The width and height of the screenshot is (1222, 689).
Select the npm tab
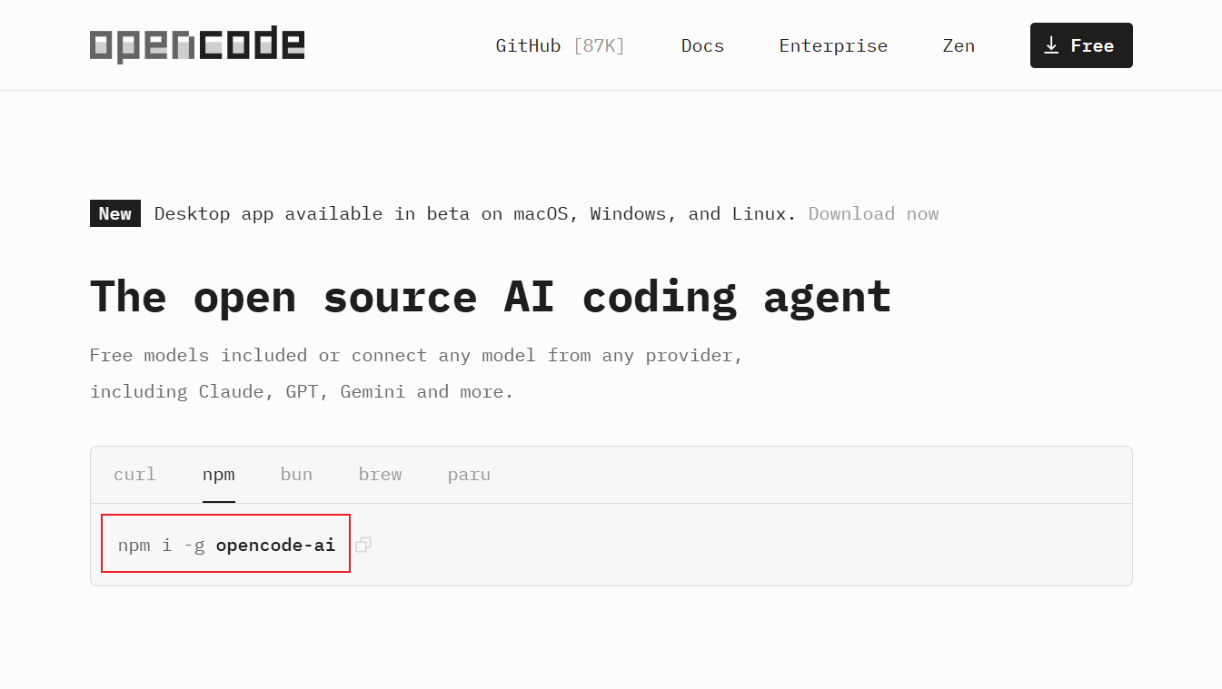tap(219, 474)
